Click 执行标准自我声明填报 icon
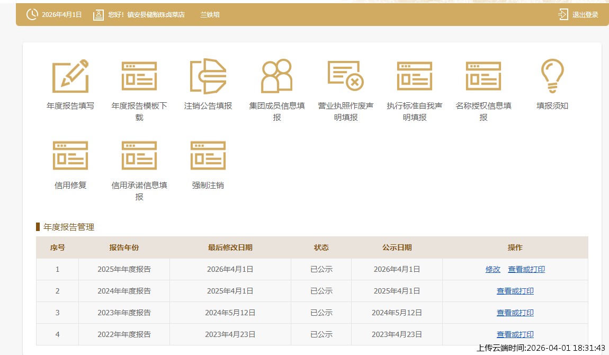The width and height of the screenshot is (609, 355). pos(415,76)
